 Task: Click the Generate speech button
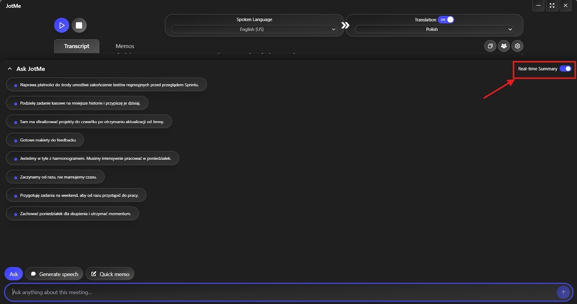click(54, 274)
